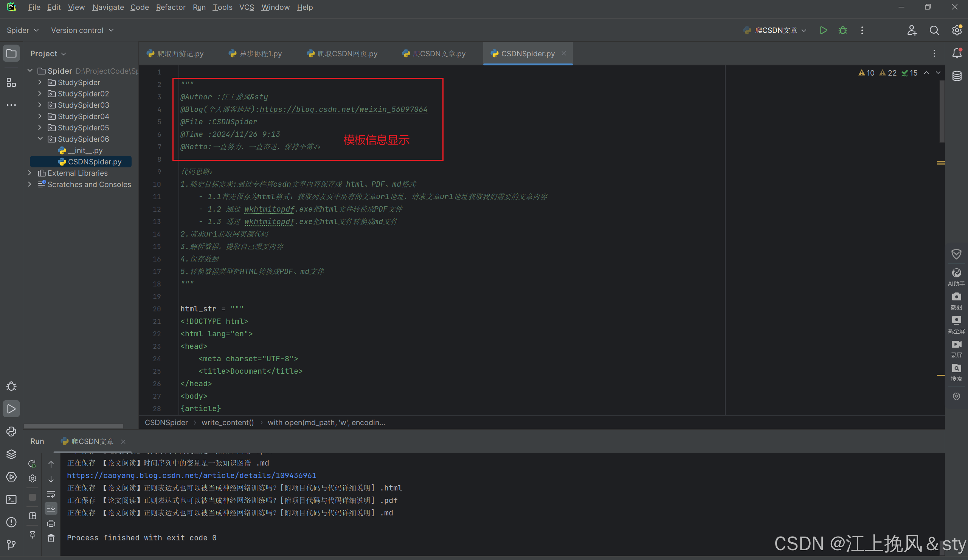This screenshot has width=968, height=560.
Task: Expand External Libraries node
Action: (x=30, y=173)
